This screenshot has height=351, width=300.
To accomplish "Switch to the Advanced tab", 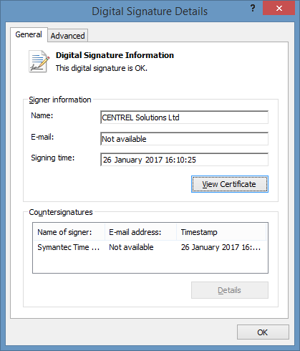I will click(x=68, y=36).
